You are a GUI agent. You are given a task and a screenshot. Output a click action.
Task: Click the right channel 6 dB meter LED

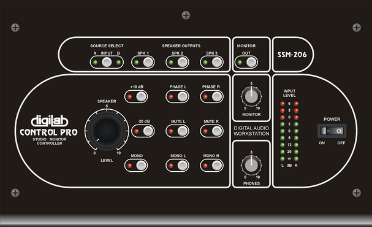[296, 104]
